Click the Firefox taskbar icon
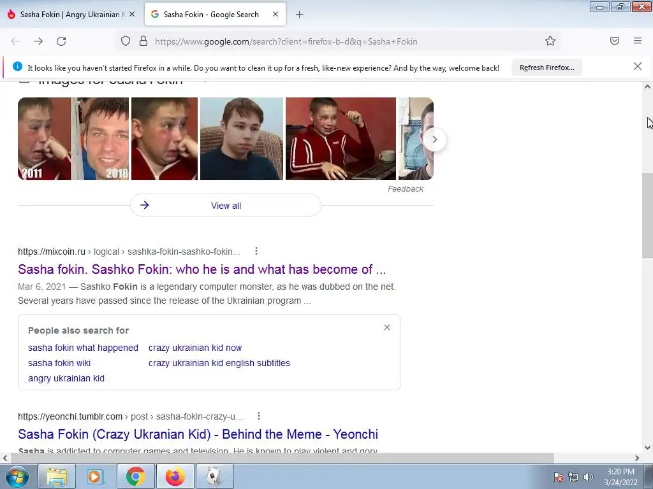 click(x=175, y=476)
